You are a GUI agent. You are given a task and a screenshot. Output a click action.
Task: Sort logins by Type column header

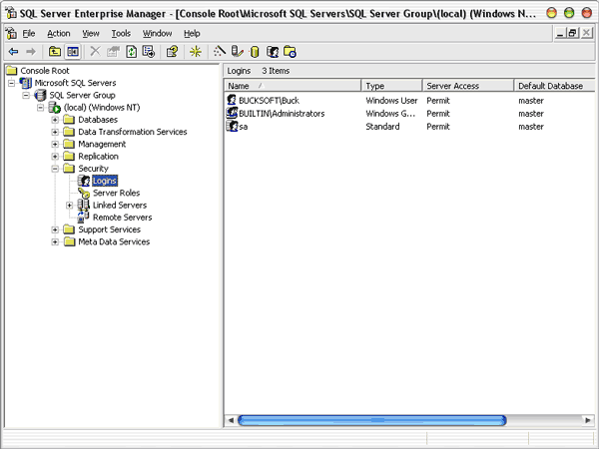pos(391,86)
